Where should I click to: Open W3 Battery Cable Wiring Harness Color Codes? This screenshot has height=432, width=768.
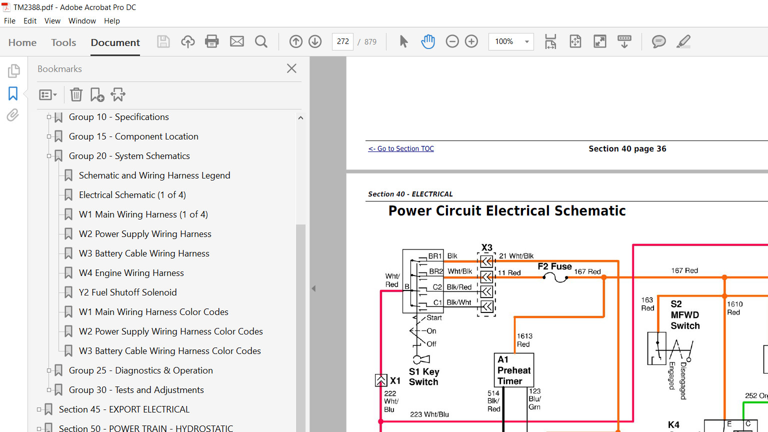tap(170, 351)
